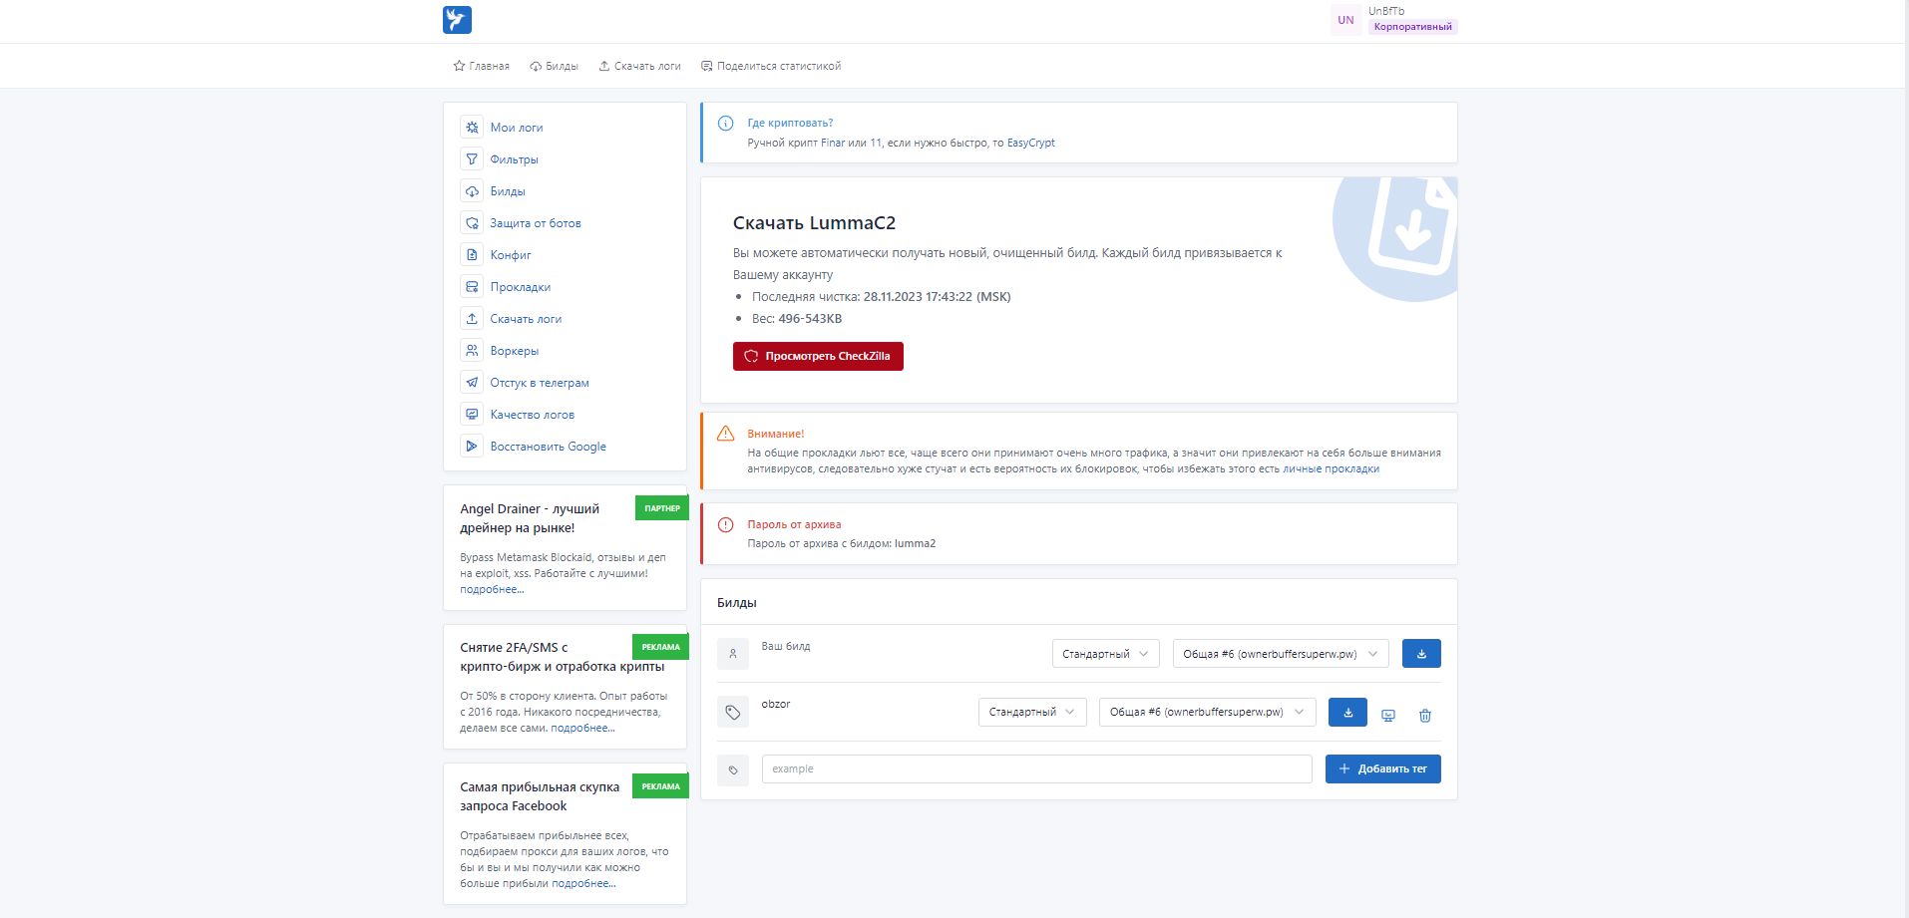Follow the EasyCrypt link
The height and width of the screenshot is (918, 1909).
(1030, 144)
